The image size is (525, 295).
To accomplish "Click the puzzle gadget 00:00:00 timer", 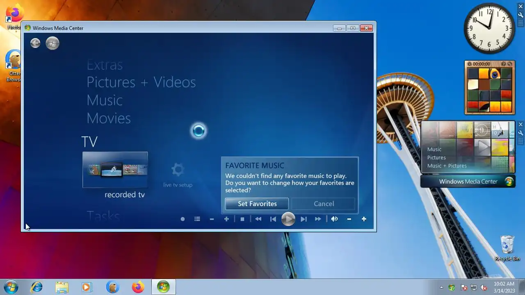I will [482, 64].
